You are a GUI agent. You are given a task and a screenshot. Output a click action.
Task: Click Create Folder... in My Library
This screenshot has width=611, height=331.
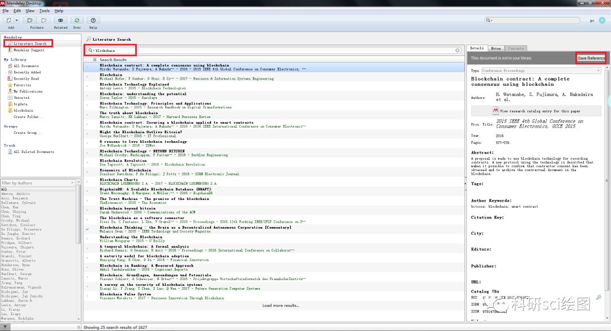pyautogui.click(x=28, y=117)
